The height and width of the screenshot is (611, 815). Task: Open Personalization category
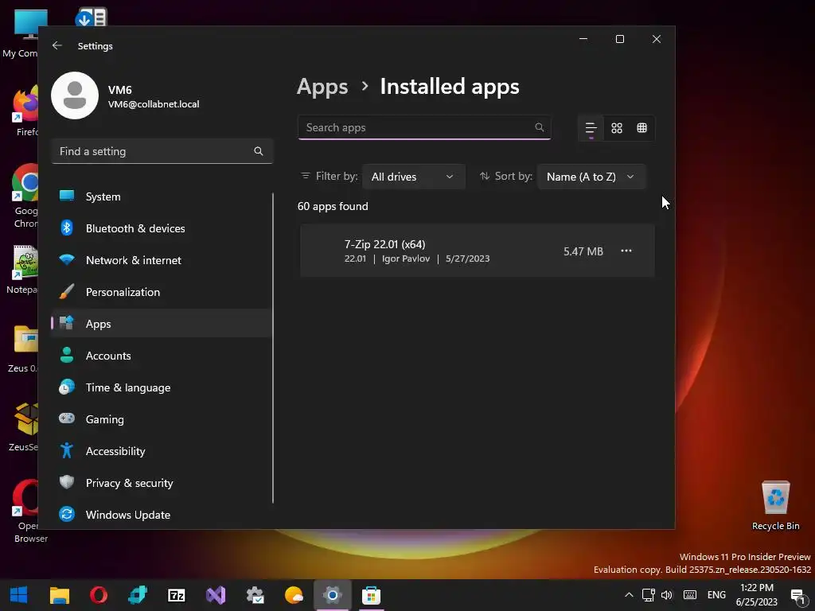[x=162, y=292]
